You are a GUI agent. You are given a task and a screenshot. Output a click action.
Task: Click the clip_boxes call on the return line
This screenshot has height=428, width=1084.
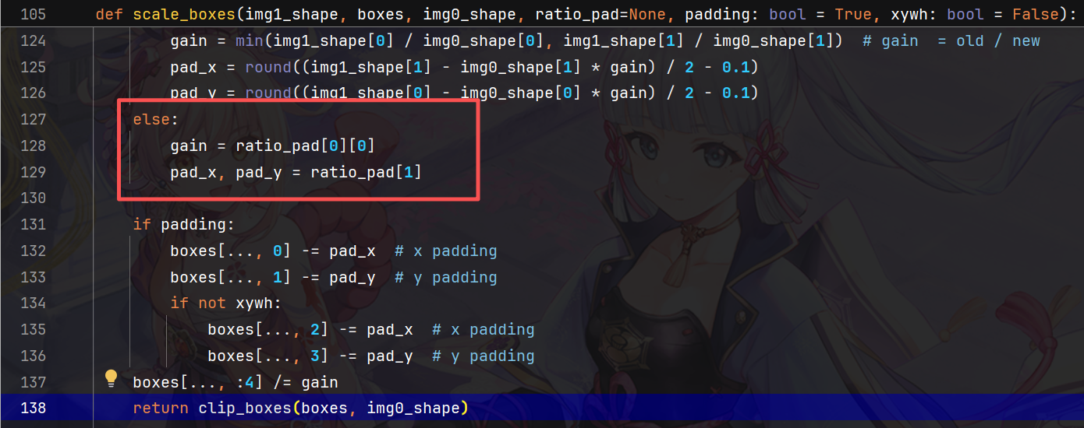[x=245, y=408]
